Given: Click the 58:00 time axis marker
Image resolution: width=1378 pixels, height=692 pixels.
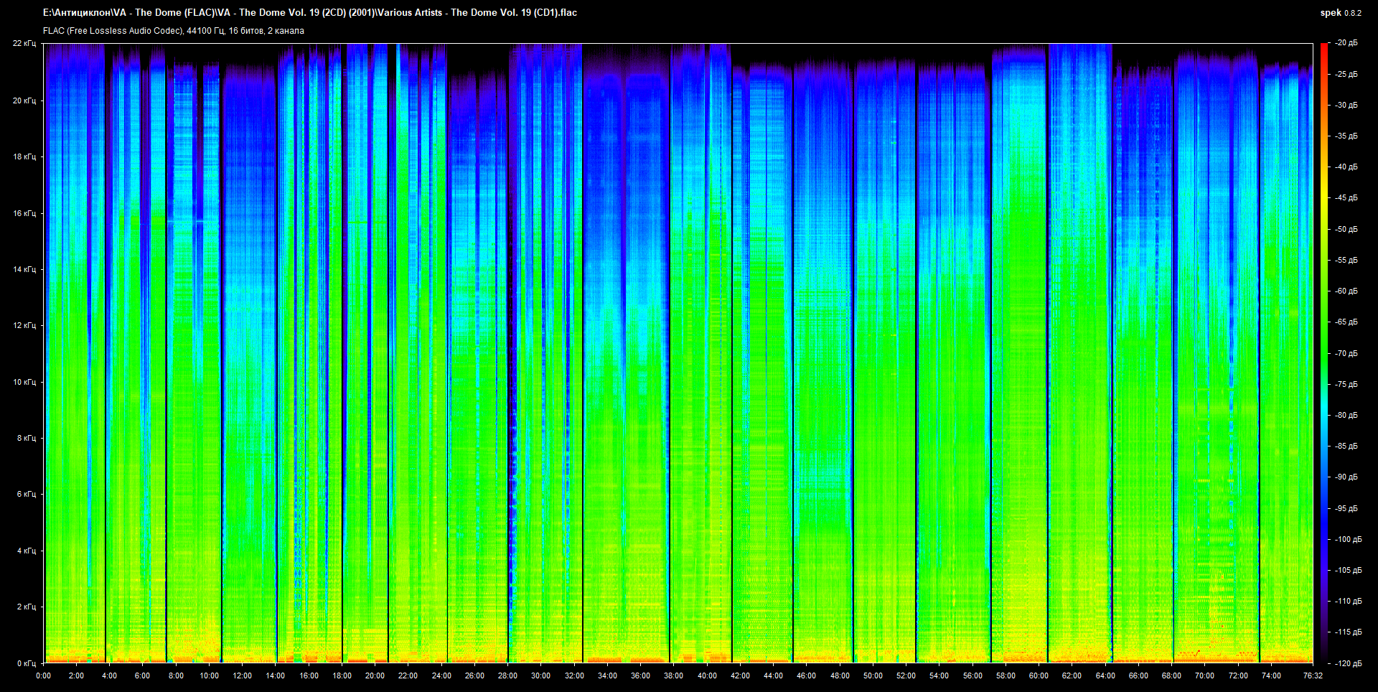Looking at the screenshot, I should tap(1006, 675).
